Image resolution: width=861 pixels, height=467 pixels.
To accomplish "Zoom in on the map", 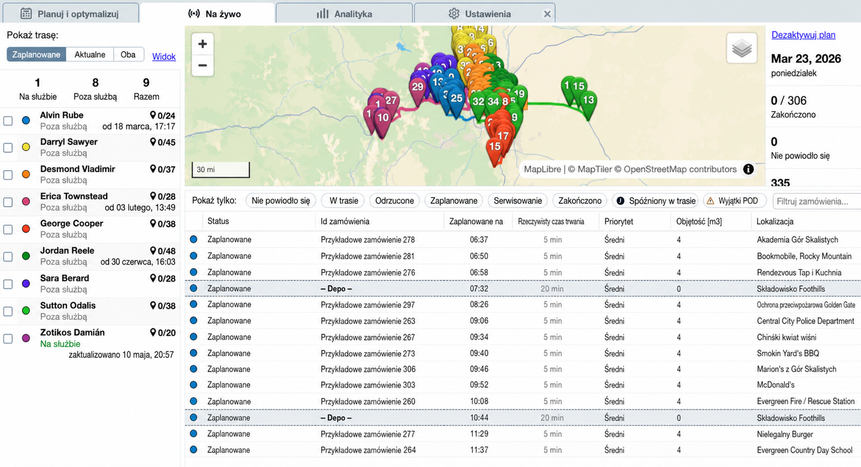I will click(x=202, y=44).
